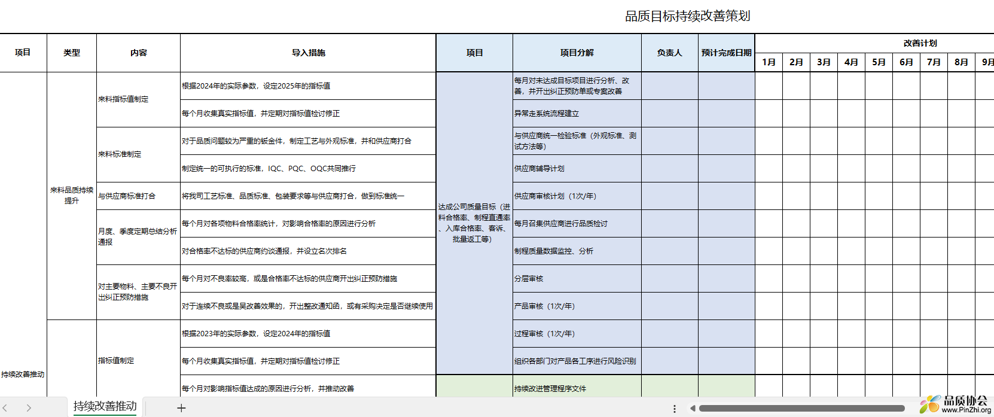Select the 与供应商标准打合 cell
This screenshot has height=417, width=994.
pos(138,196)
